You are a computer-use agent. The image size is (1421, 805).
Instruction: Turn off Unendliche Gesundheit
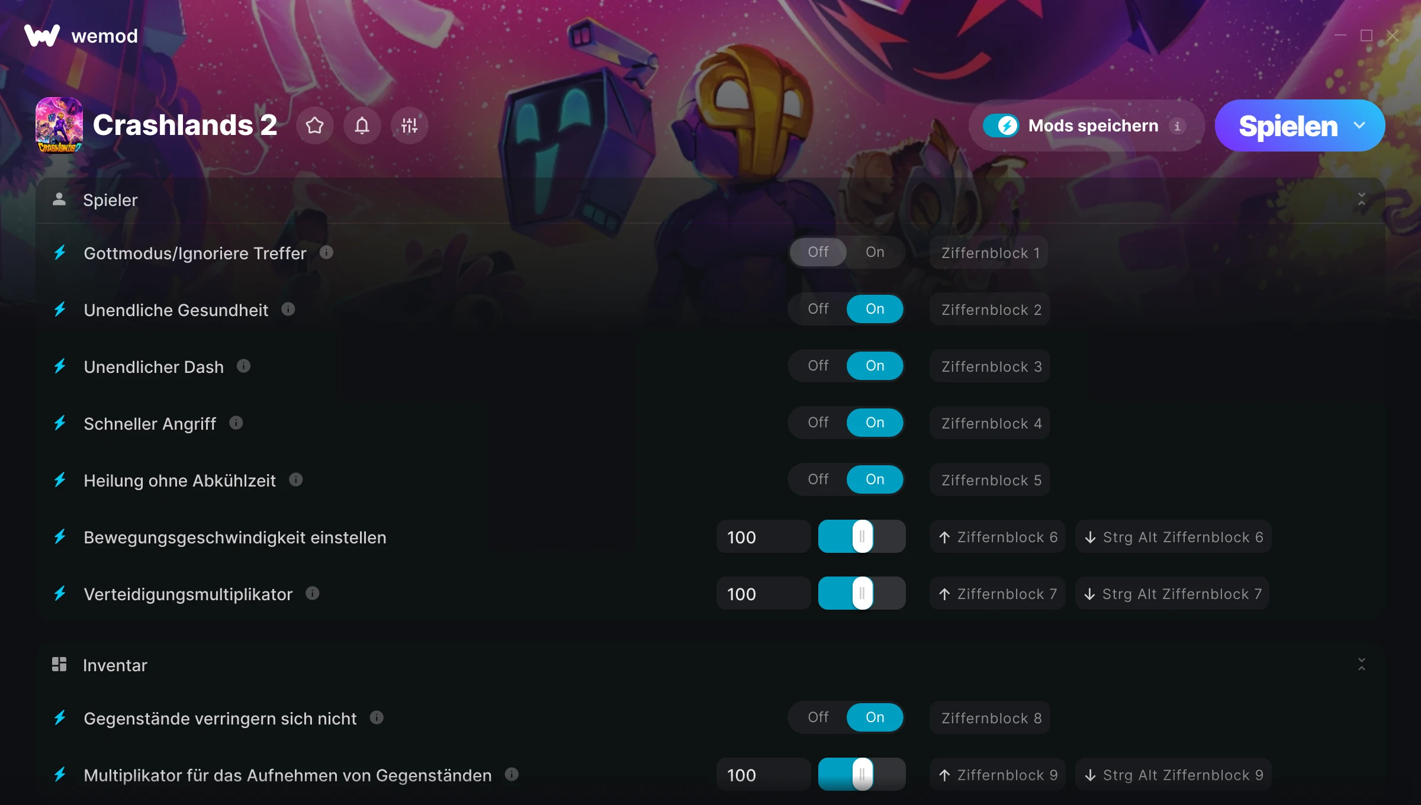[x=818, y=309]
